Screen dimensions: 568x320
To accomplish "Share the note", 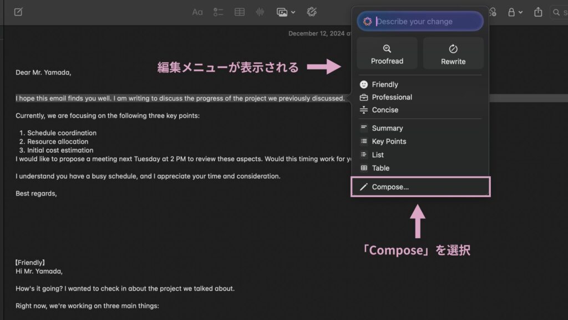I will tap(539, 12).
